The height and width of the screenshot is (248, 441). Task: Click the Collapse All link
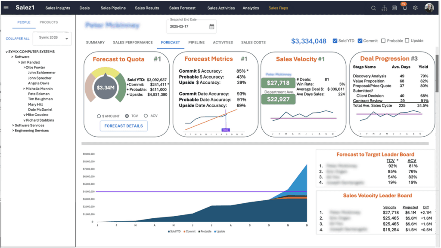18,39
